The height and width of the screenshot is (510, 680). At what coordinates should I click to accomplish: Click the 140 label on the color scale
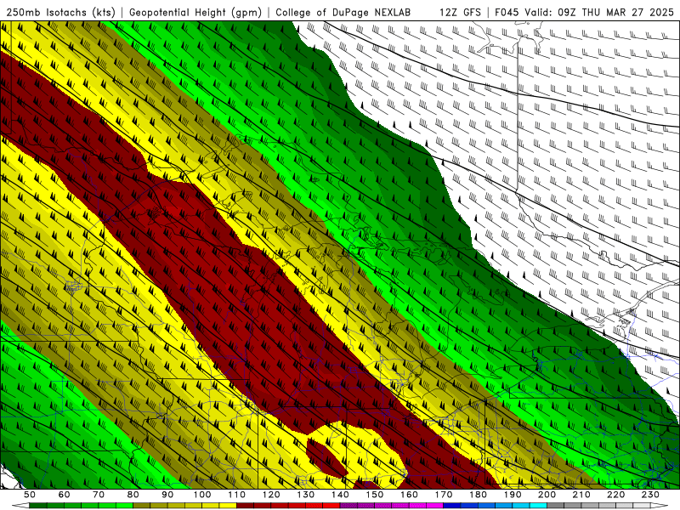(x=340, y=495)
